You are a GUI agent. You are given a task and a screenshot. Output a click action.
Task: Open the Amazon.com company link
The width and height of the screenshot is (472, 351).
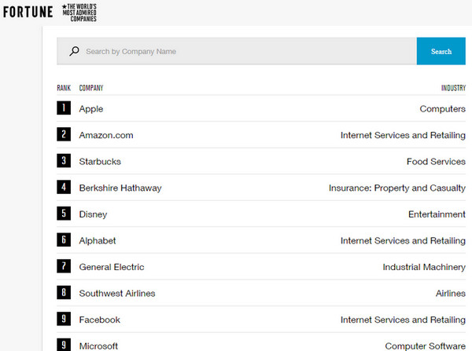[106, 135]
